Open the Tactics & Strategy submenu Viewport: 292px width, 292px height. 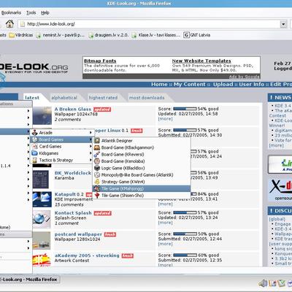click(62, 160)
